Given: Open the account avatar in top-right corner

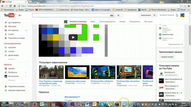Looking at the screenshot, I should (182, 15).
